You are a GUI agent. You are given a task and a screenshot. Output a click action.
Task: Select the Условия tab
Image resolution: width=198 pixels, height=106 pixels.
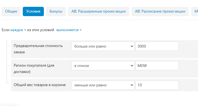coord(33,11)
